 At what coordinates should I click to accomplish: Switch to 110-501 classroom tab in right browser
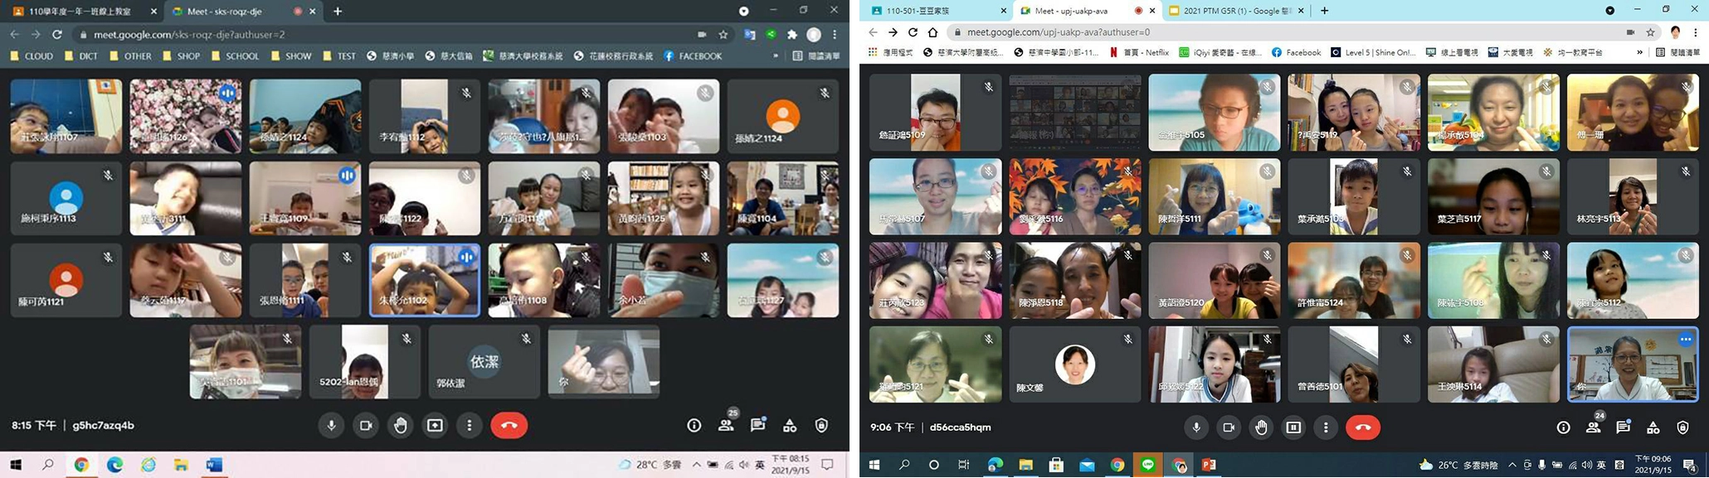coord(936,11)
